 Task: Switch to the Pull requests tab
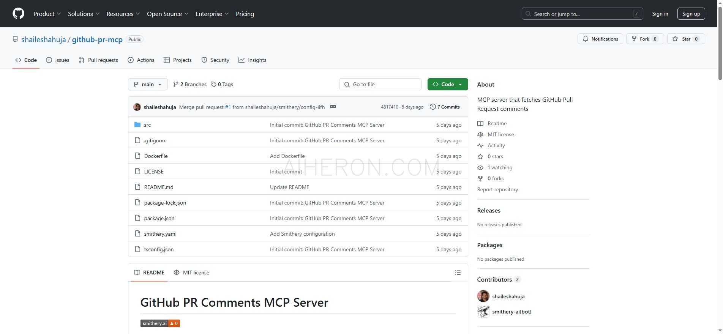click(98, 60)
